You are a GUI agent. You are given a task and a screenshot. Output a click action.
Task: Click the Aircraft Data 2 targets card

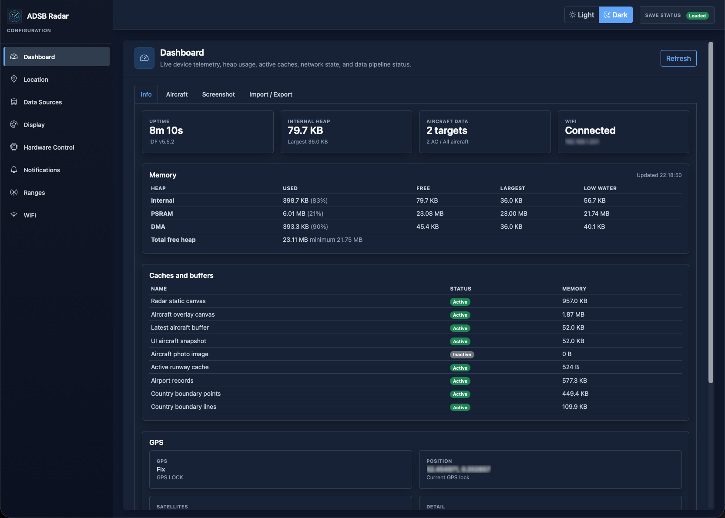485,132
